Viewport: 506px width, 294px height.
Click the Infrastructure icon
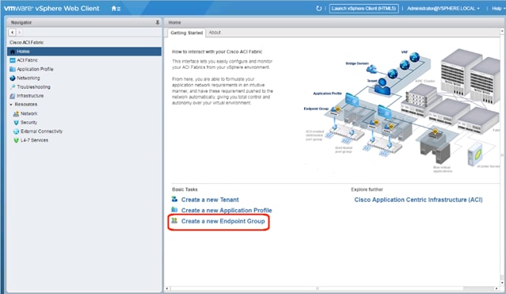(x=12, y=96)
